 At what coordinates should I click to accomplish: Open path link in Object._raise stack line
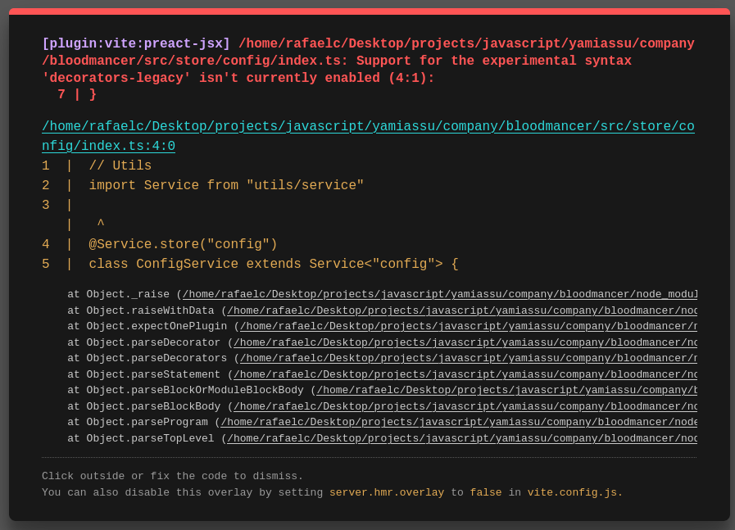440,294
